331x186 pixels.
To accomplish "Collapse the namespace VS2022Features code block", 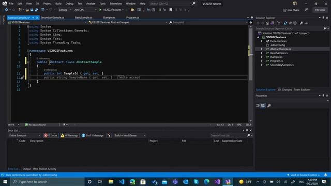I will (28, 51).
